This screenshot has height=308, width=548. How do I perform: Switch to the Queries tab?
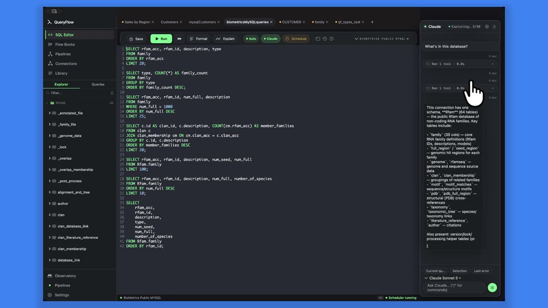[x=98, y=84]
